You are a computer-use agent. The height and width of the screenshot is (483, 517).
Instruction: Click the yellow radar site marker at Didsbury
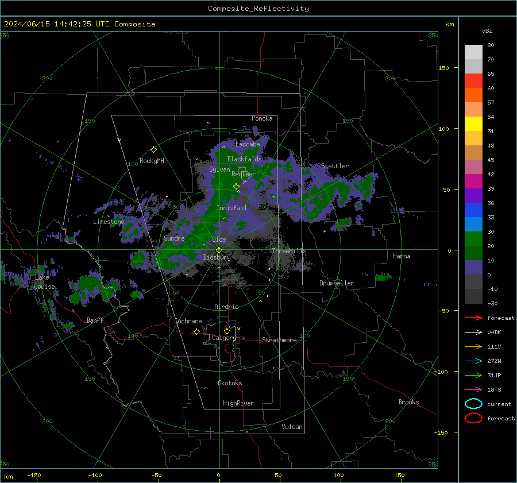click(x=219, y=250)
